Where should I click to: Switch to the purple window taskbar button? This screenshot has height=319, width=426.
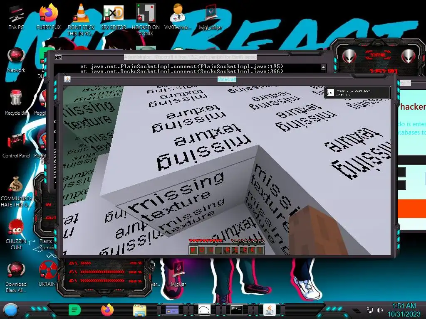[172, 309]
